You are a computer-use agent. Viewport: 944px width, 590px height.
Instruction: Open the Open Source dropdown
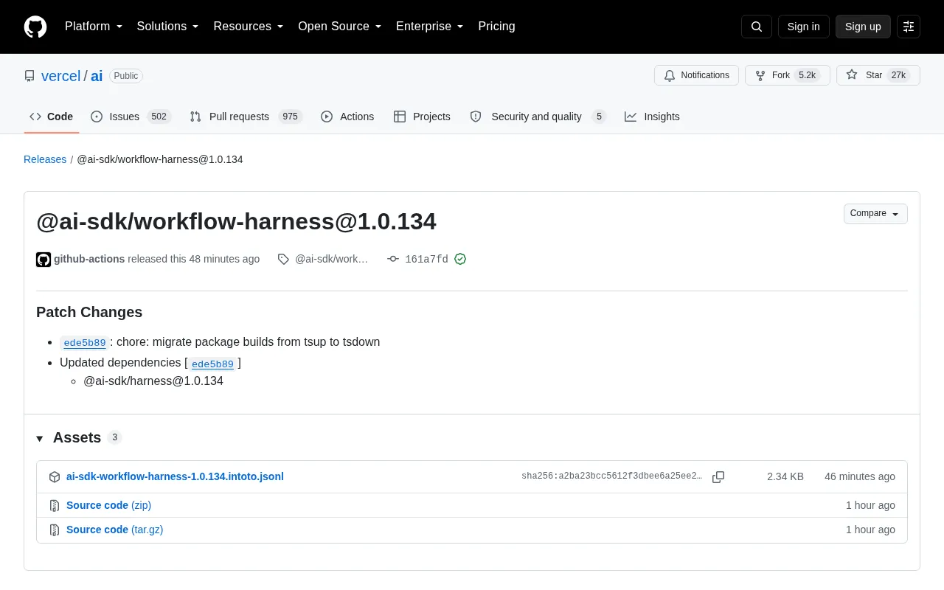340,27
